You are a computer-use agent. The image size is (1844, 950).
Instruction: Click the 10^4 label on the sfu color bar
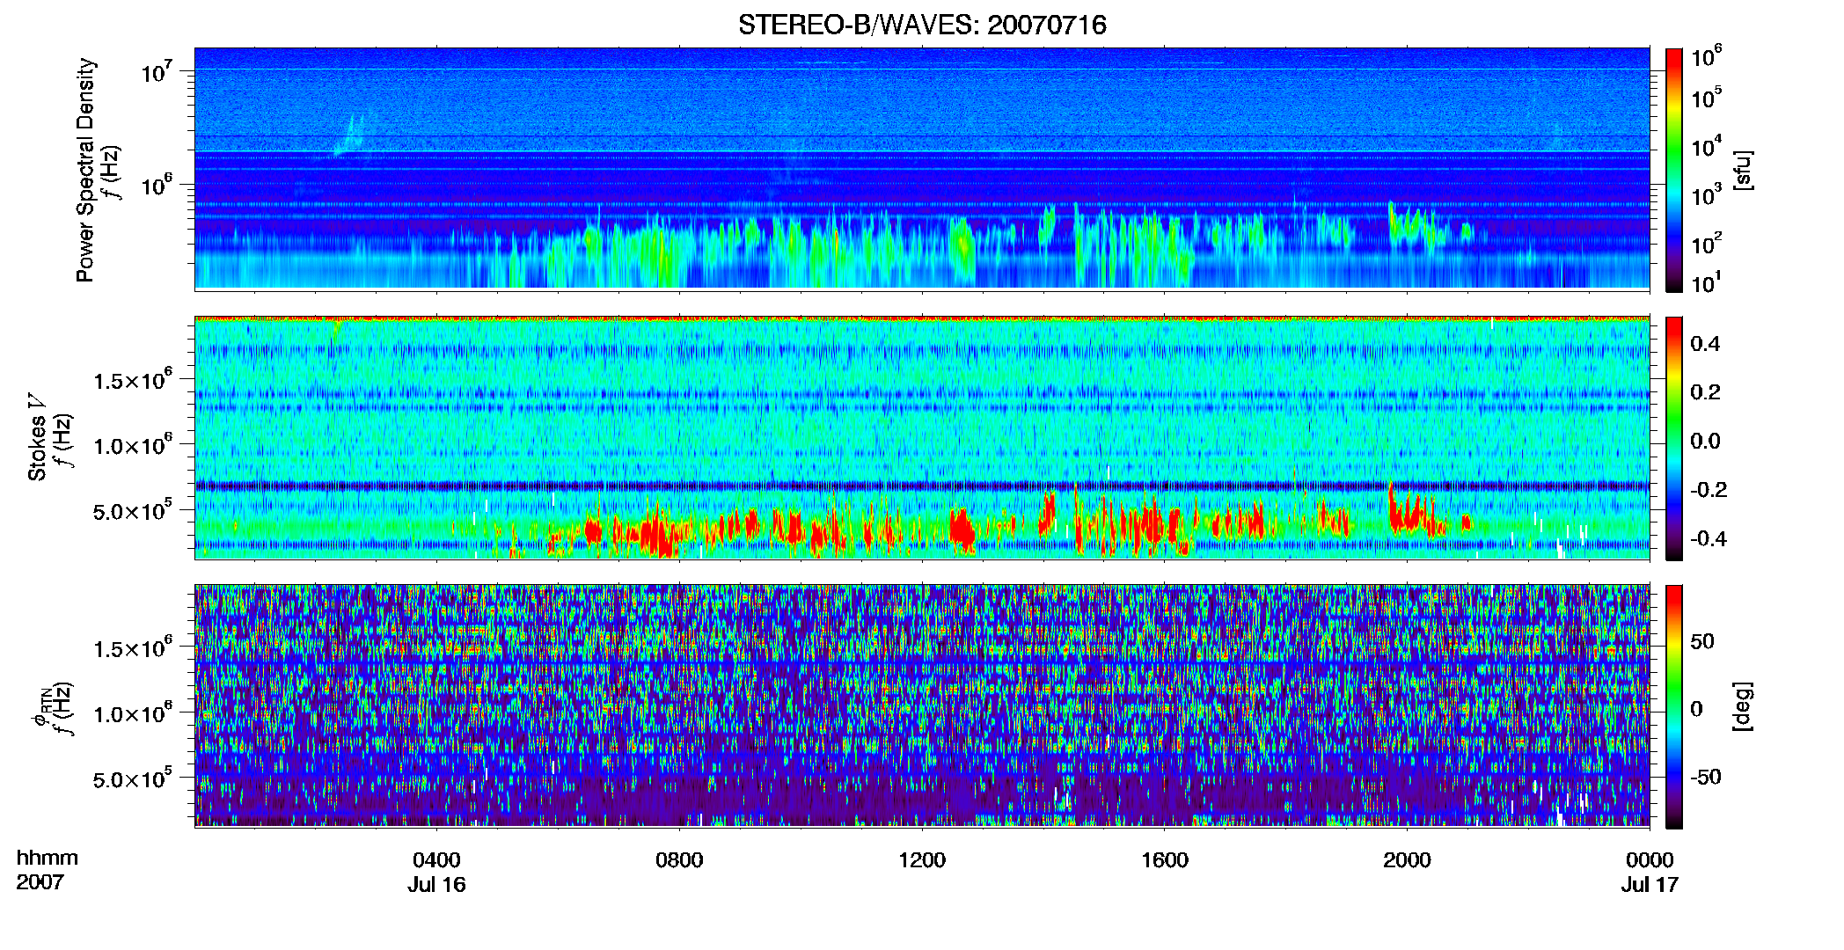[1707, 146]
